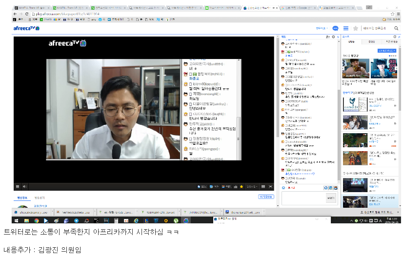Screen dimensions: 404x257
Task: Click the star favorites icon in header
Action: [x=356, y=28]
